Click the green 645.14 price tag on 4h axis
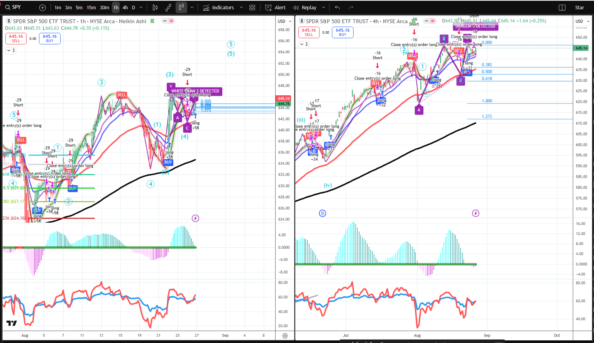594x343 pixels. (x=581, y=48)
